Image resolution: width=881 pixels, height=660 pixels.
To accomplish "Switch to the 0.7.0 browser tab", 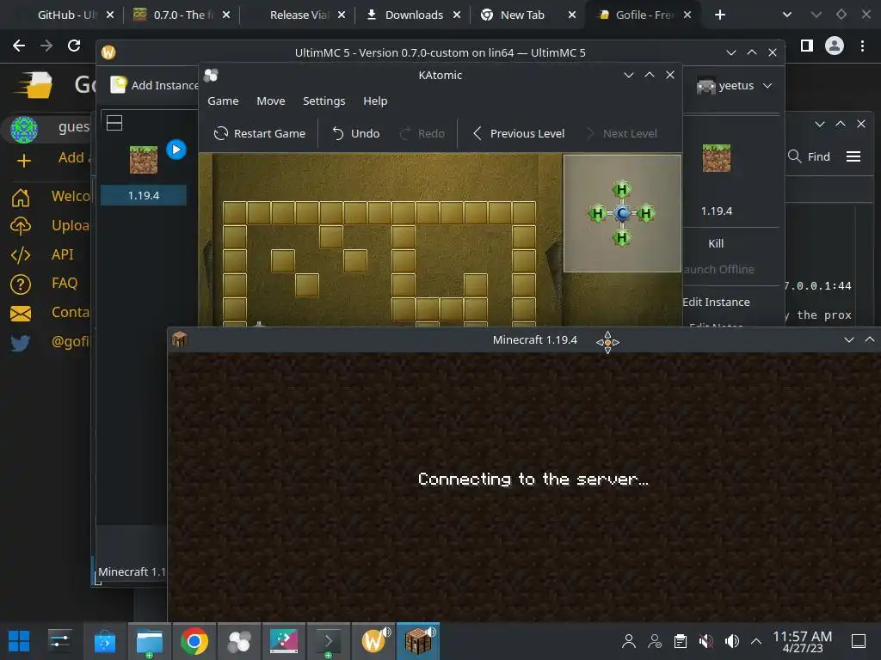I will pyautogui.click(x=174, y=15).
